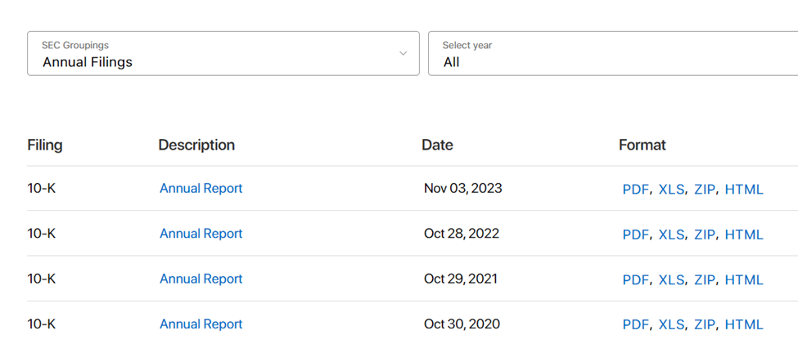Open PDF of the 2021 filing
Image resolution: width=798 pixels, height=344 pixels.
[635, 279]
